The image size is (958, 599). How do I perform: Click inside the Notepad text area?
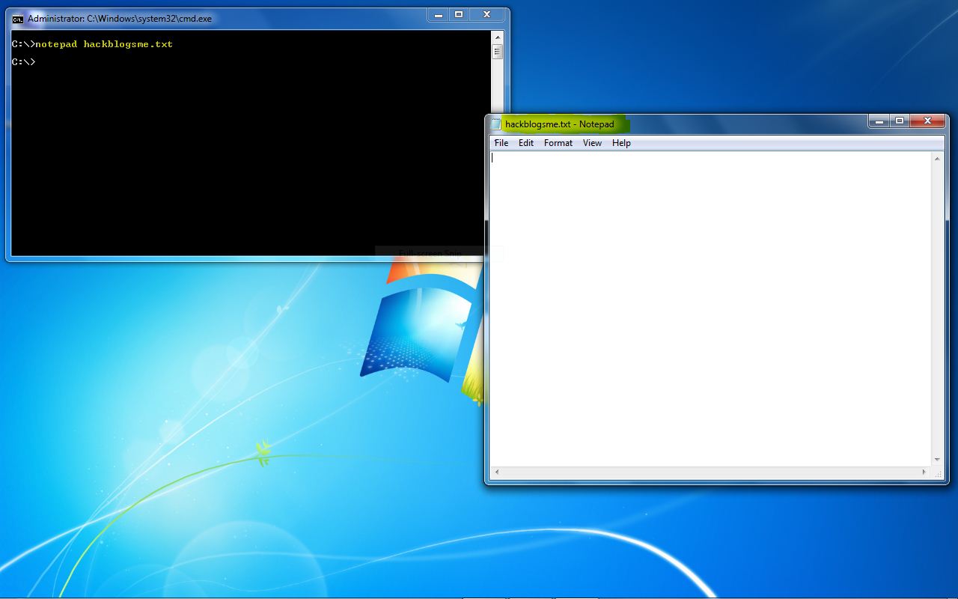pyautogui.click(x=710, y=308)
